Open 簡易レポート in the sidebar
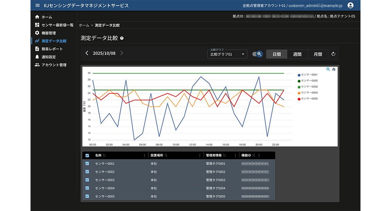This screenshot has width=391, height=211. coord(52,49)
